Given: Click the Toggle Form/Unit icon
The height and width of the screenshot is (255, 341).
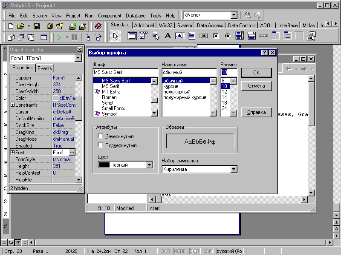Looking at the screenshot, I should pyautogui.click(x=31, y=37).
